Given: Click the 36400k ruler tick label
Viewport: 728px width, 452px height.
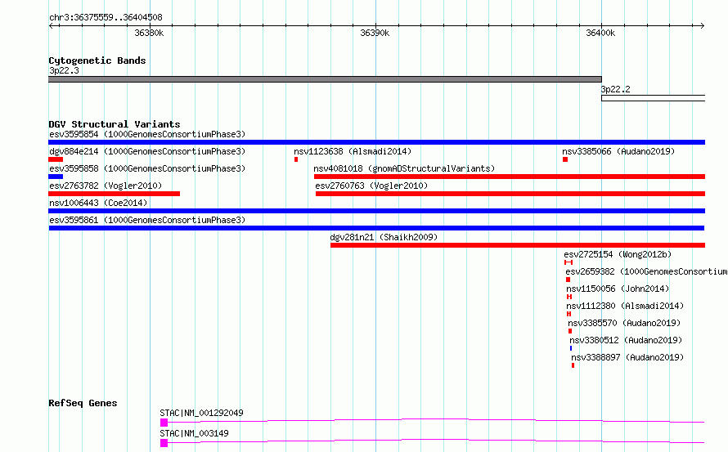Looking at the screenshot, I should click(600, 33).
